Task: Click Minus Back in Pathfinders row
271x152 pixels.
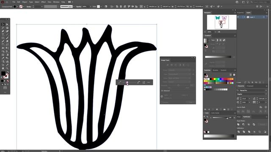Action: coord(265,132)
